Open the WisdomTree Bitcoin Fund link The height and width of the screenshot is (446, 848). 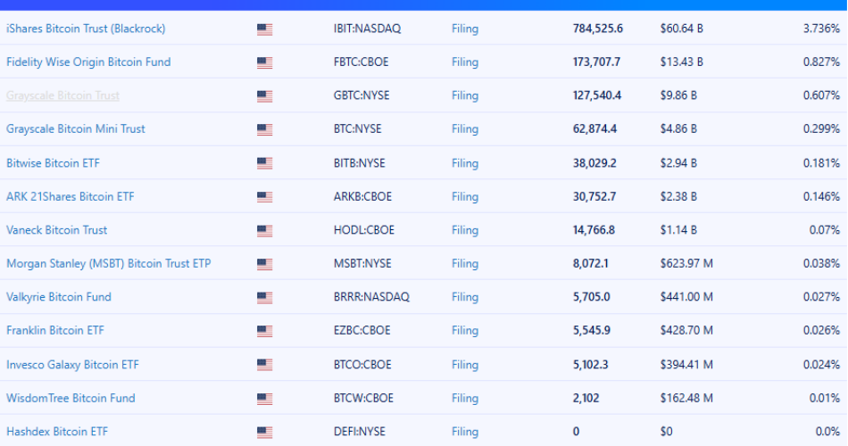coord(71,399)
